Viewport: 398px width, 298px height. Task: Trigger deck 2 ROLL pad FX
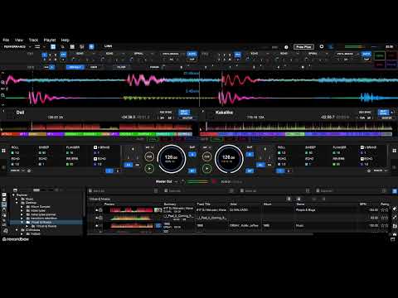[282, 150]
